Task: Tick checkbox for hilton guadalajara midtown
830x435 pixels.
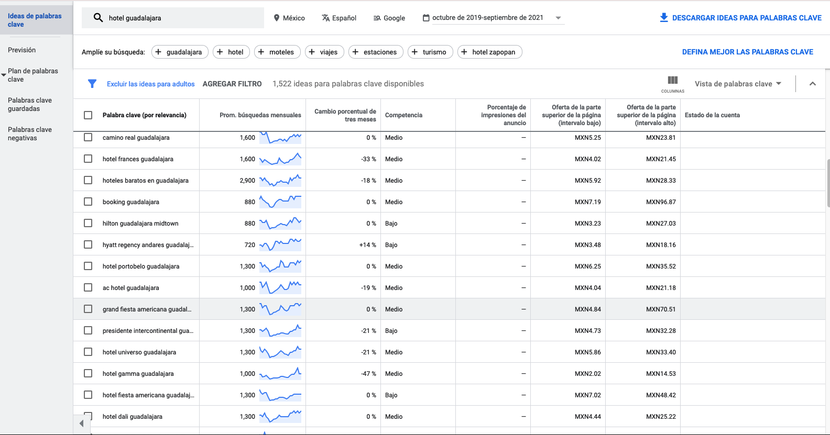Action: point(88,223)
